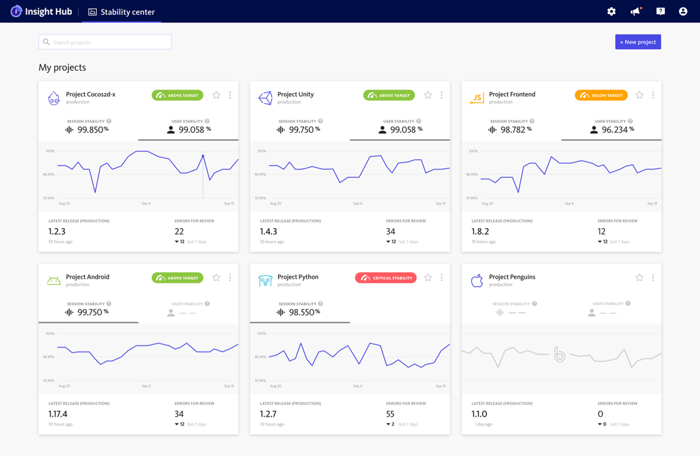Create a new project
Screen dimensions: 700x456
point(638,42)
